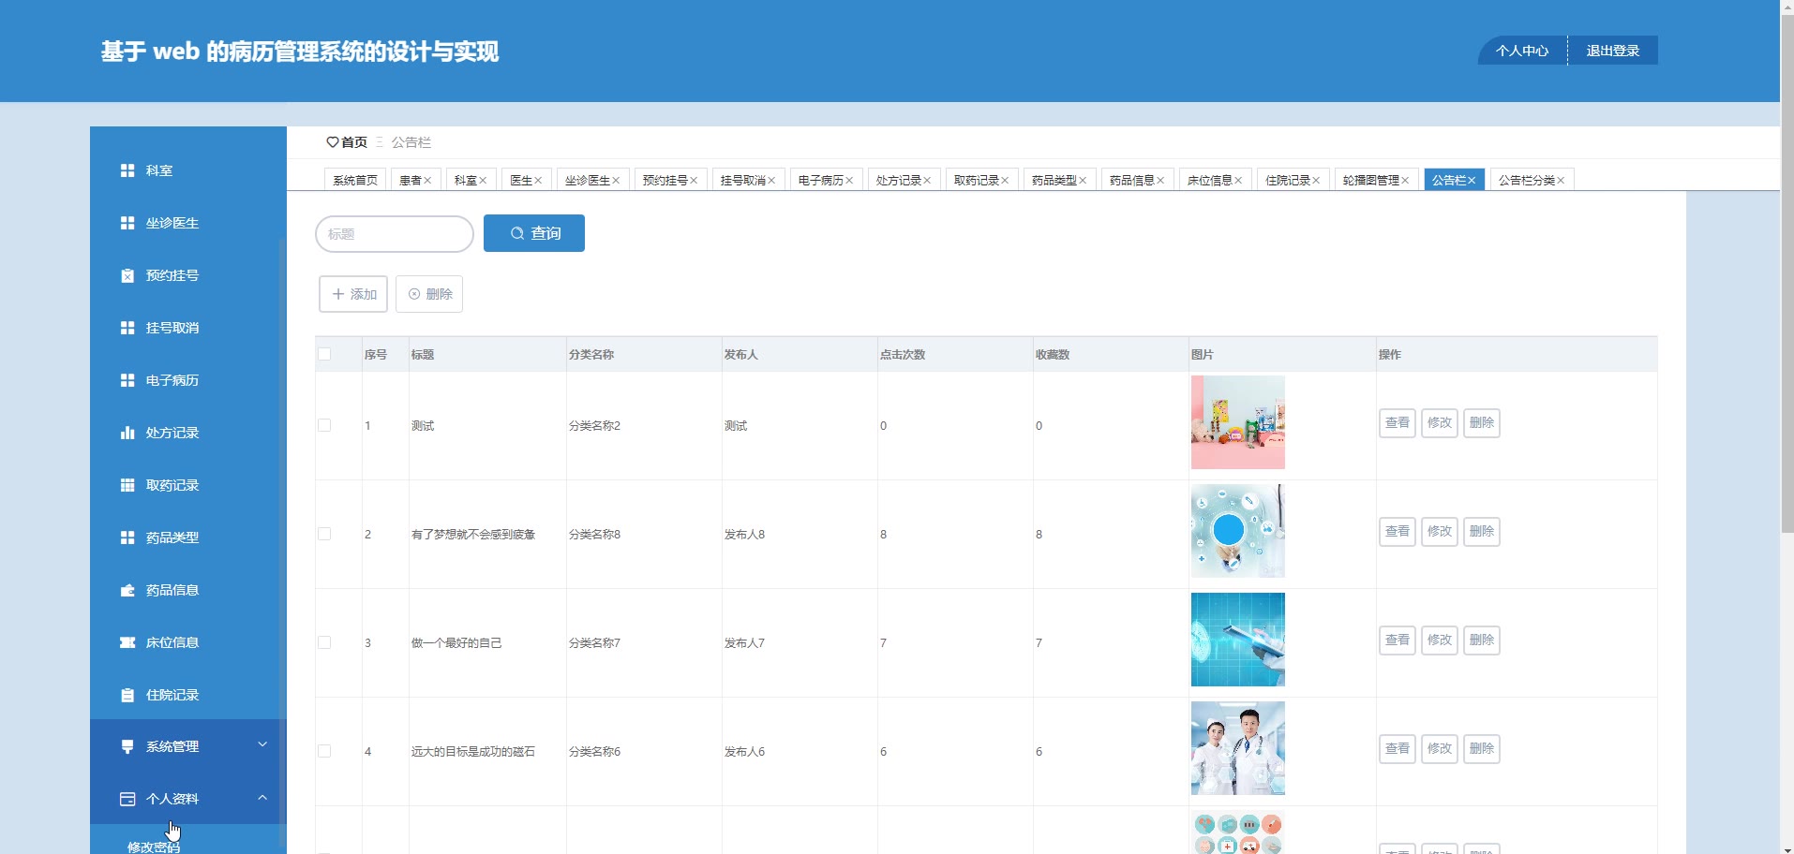Open the toy image thumbnail in row 1
1794x854 pixels.
point(1238,422)
